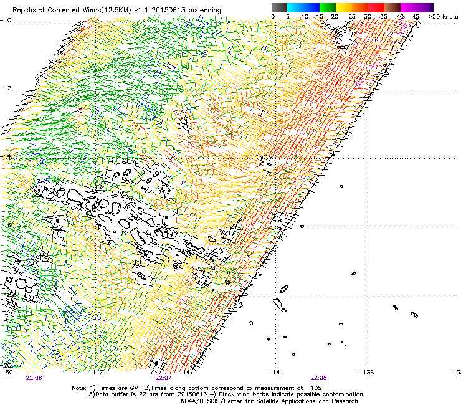
Task: Click the gray 0-5 knots legend swatch
Action: pos(279,7)
